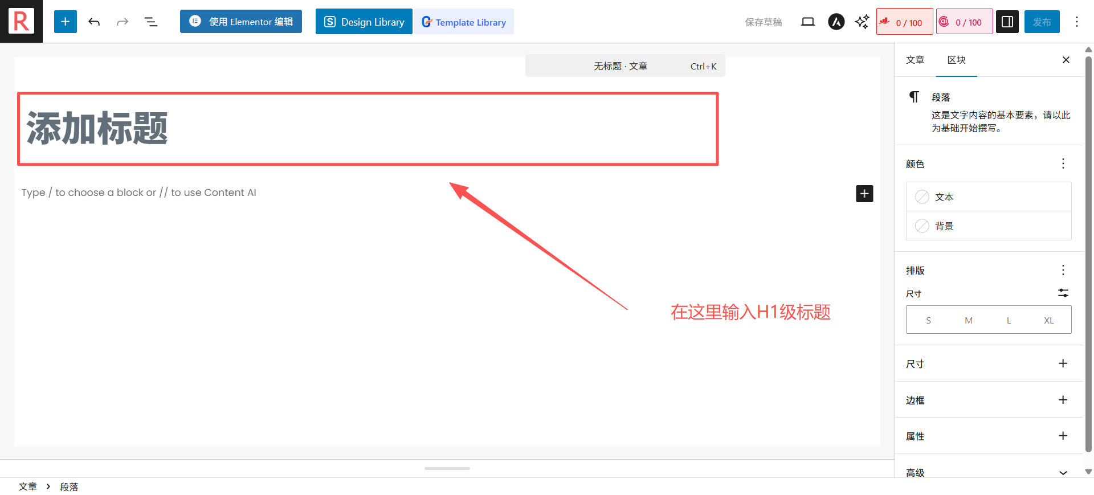Open the AI sparkle assistant icon
Viewport: 1094px width, 495px height.
(x=862, y=22)
